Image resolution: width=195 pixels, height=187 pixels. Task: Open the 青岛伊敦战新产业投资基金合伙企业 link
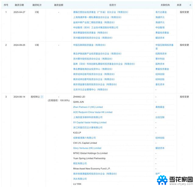click(x=97, y=54)
